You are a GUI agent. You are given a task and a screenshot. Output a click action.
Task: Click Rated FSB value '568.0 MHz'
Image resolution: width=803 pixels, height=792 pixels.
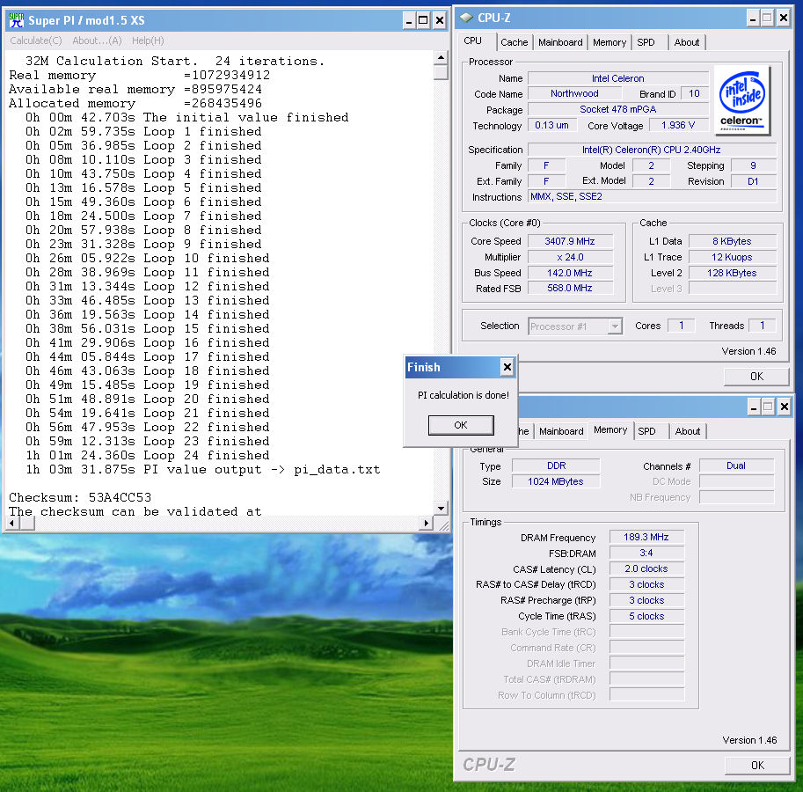point(570,289)
